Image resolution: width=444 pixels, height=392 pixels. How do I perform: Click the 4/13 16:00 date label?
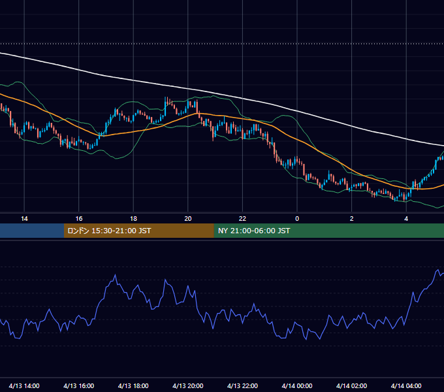(x=79, y=385)
